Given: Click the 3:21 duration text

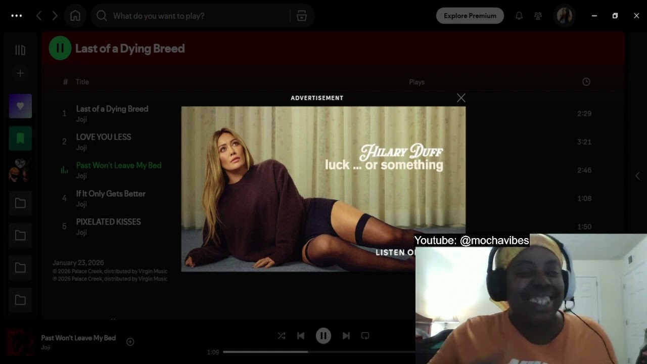Looking at the screenshot, I should (x=584, y=142).
